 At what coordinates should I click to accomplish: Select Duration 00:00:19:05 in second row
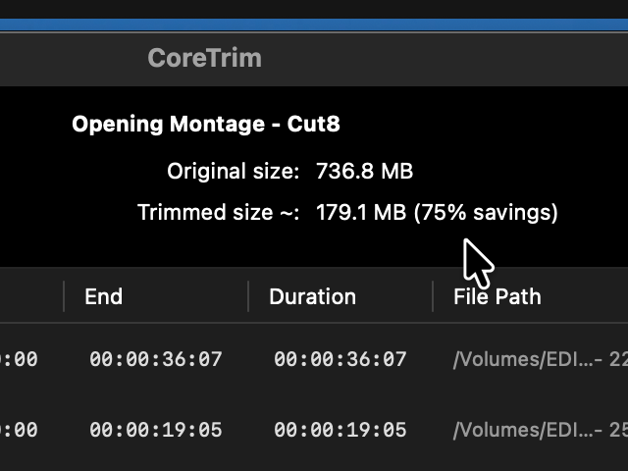coord(340,430)
